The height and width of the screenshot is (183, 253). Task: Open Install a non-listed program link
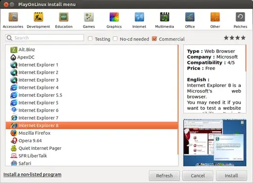[32, 175]
